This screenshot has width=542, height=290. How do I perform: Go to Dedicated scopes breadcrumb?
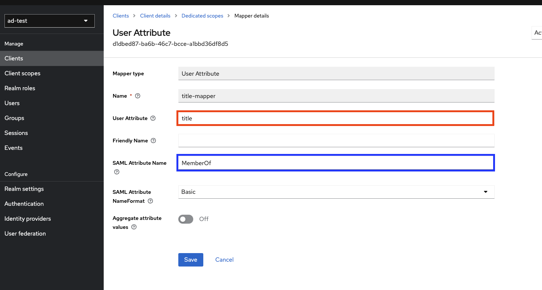pyautogui.click(x=202, y=16)
